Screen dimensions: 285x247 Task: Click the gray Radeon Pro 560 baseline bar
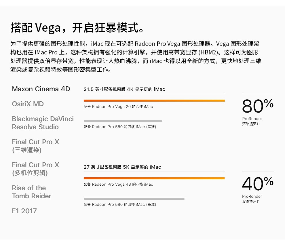(x=123, y=121)
